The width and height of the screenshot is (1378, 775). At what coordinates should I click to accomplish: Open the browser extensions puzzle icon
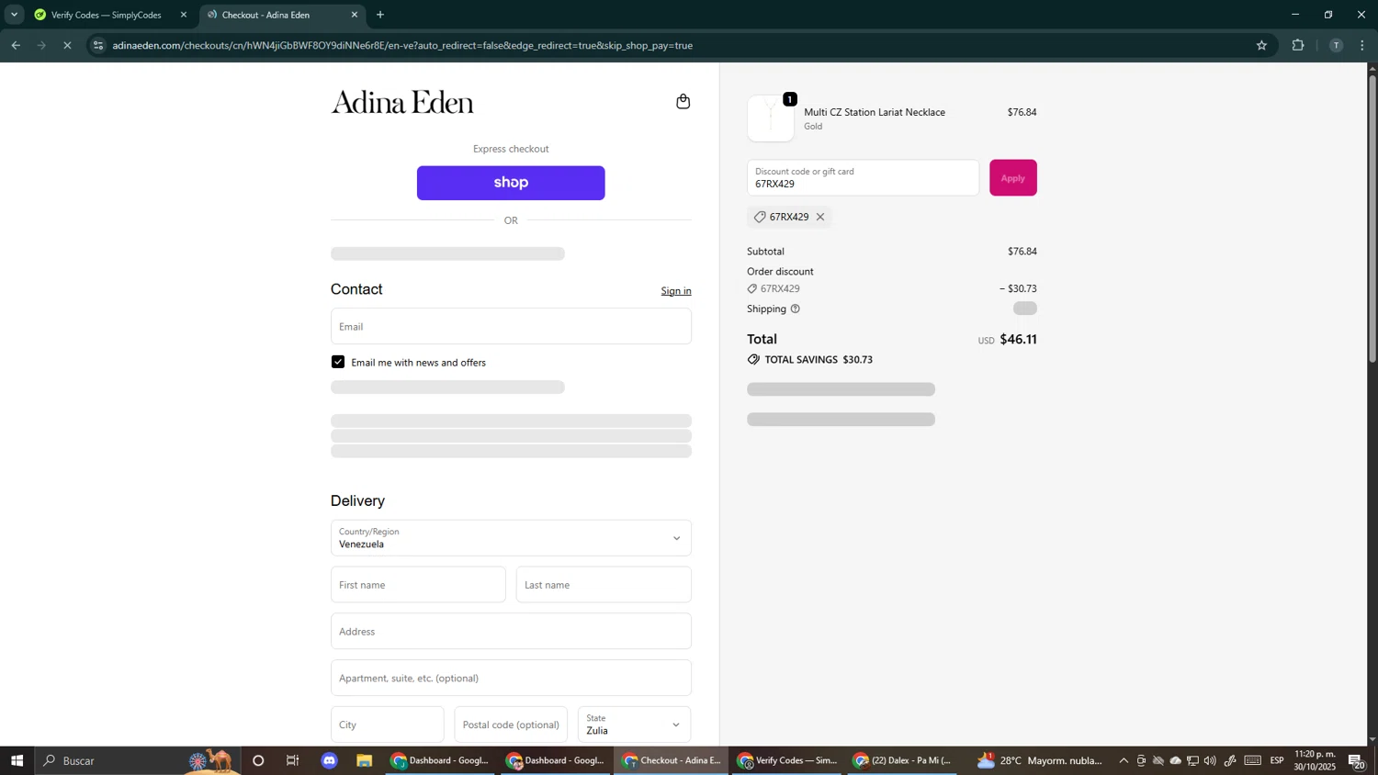tap(1298, 45)
